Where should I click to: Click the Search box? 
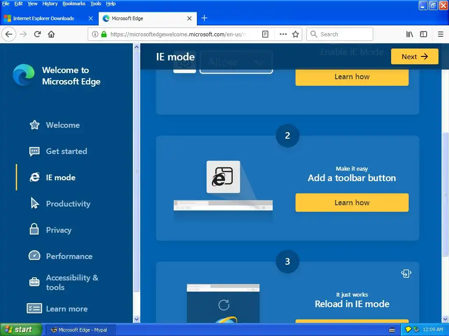click(340, 34)
